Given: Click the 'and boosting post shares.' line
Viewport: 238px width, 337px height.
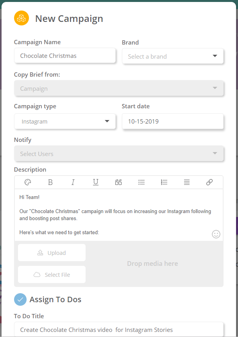Looking at the screenshot, I should click(x=48, y=219).
